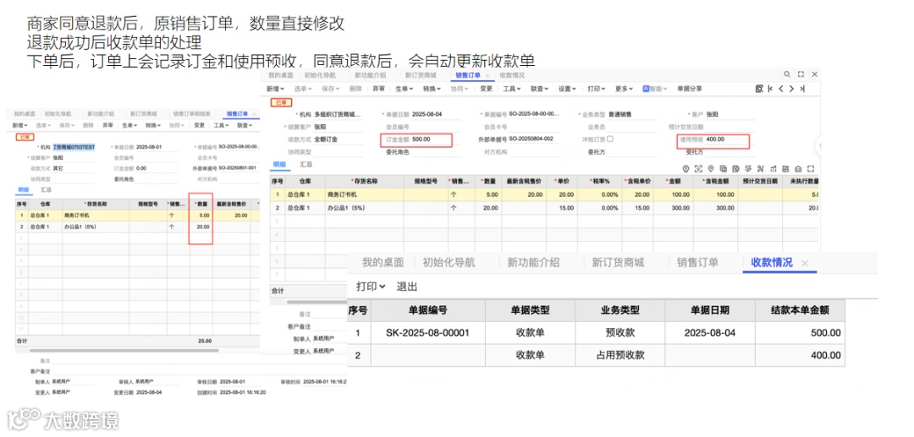Click the horizontal scrollbar under the left window grid
The image size is (914, 437).
click(x=124, y=350)
